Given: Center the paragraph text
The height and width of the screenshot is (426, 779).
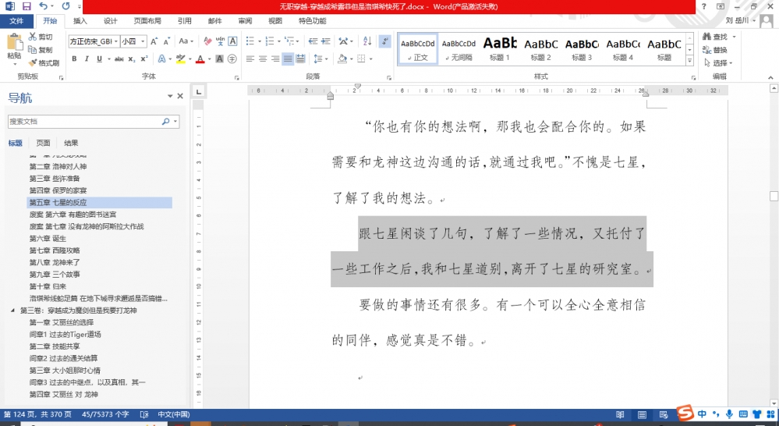Looking at the screenshot, I should [x=263, y=59].
